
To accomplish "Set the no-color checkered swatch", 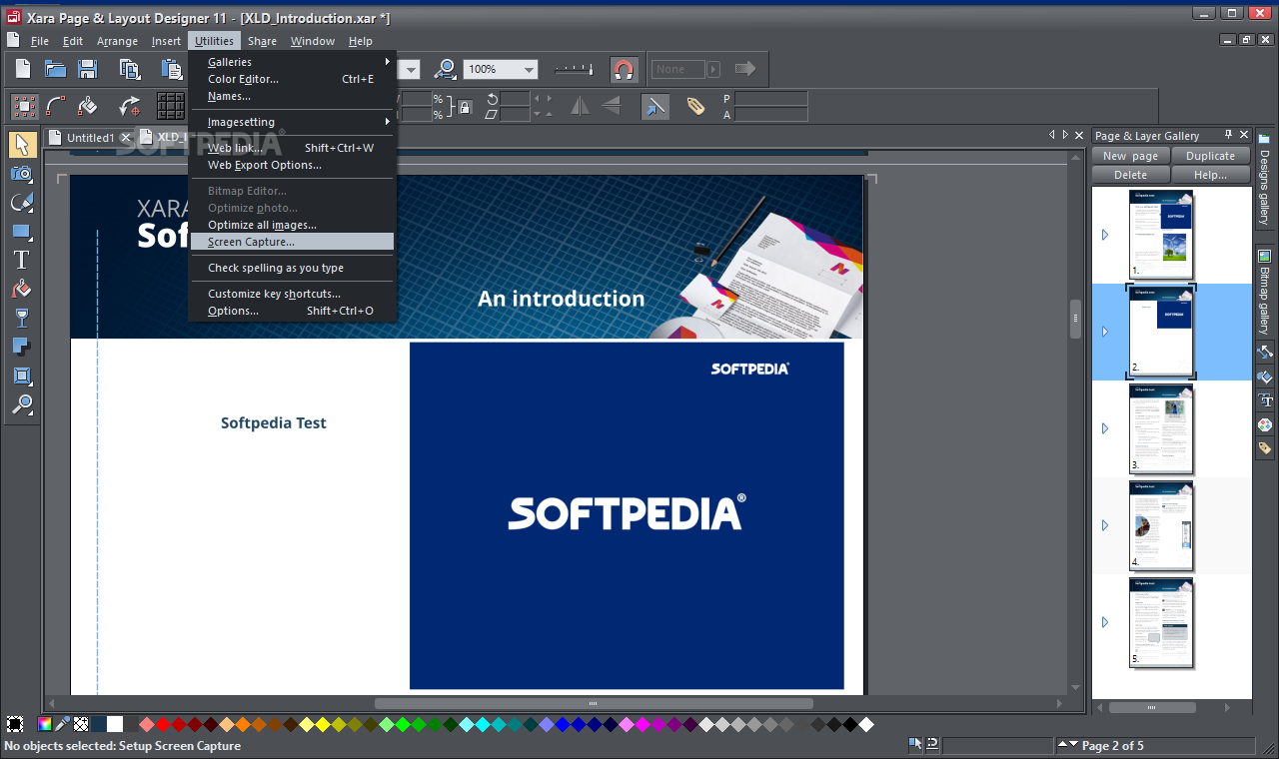I will click(x=81, y=724).
